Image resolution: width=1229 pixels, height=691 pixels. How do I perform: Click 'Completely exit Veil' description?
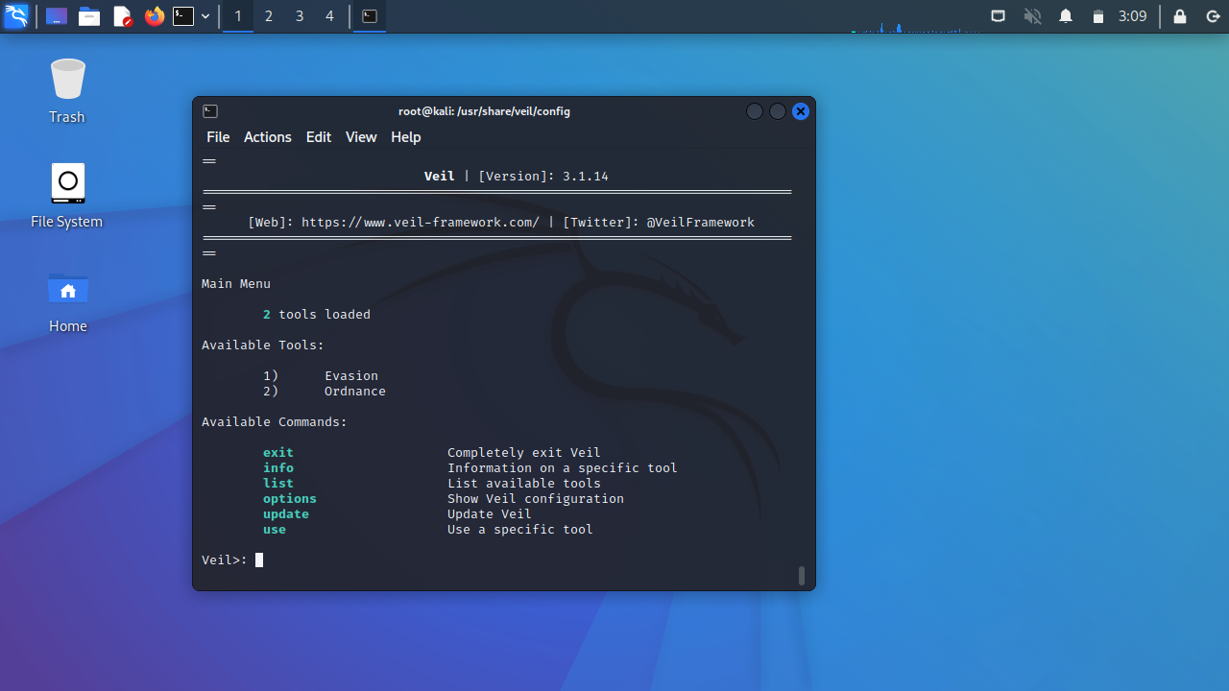click(x=524, y=453)
